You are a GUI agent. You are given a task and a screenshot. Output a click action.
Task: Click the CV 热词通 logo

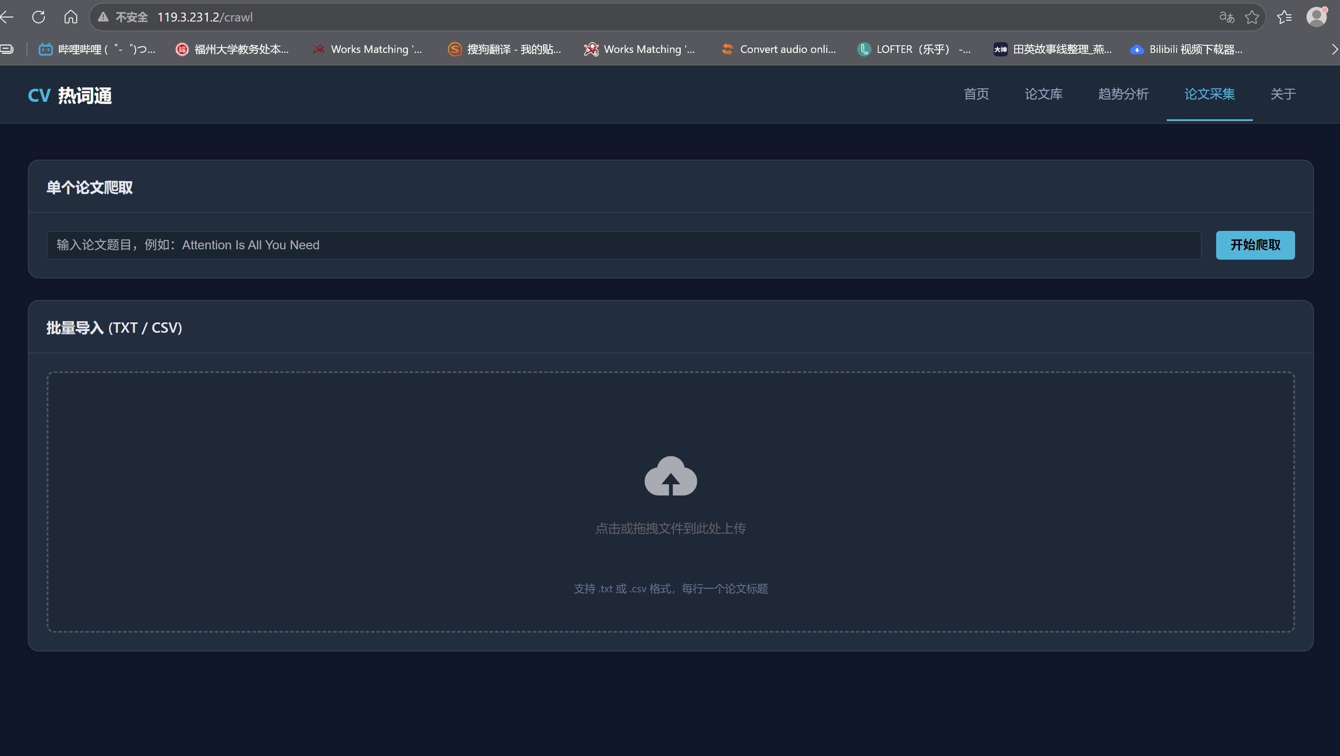click(70, 95)
